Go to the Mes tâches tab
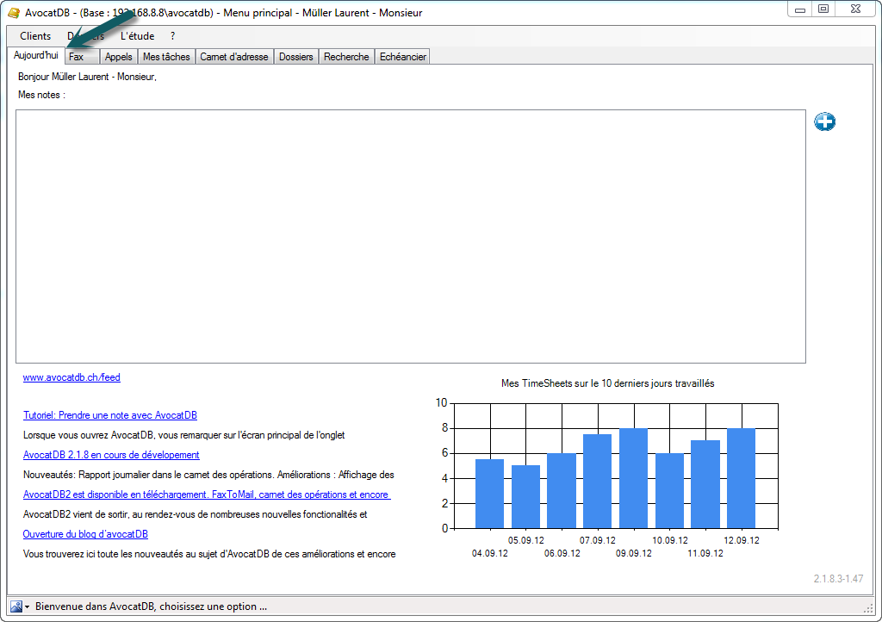Viewport: 882px width, 622px height. (166, 57)
